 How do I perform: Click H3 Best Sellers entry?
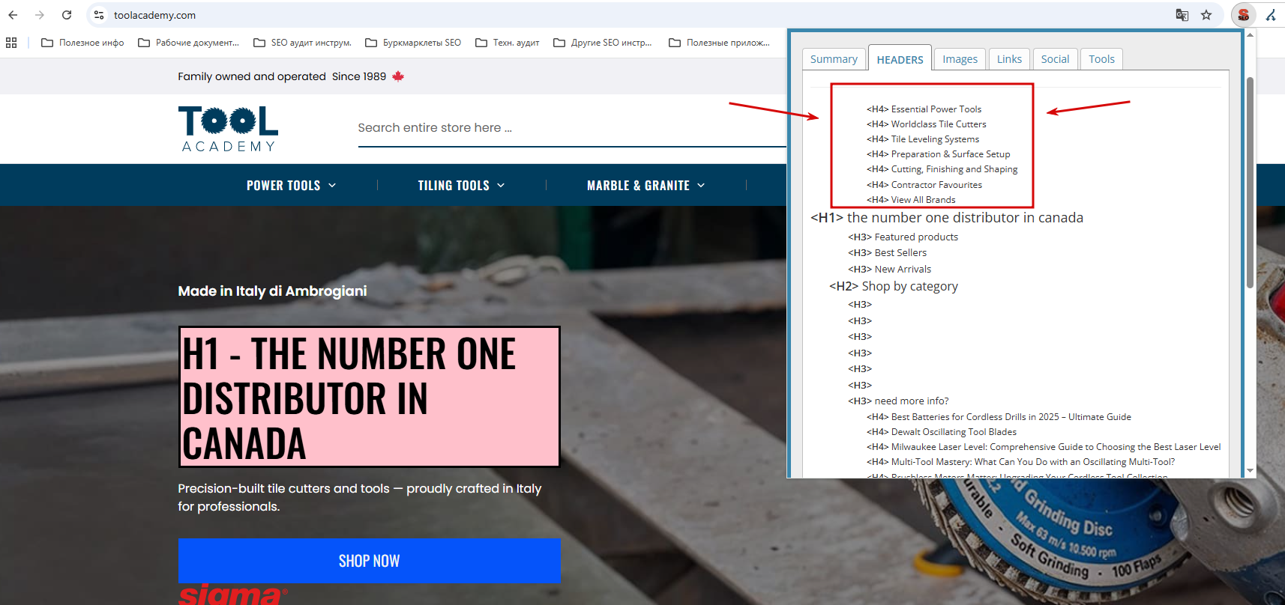[x=887, y=253]
